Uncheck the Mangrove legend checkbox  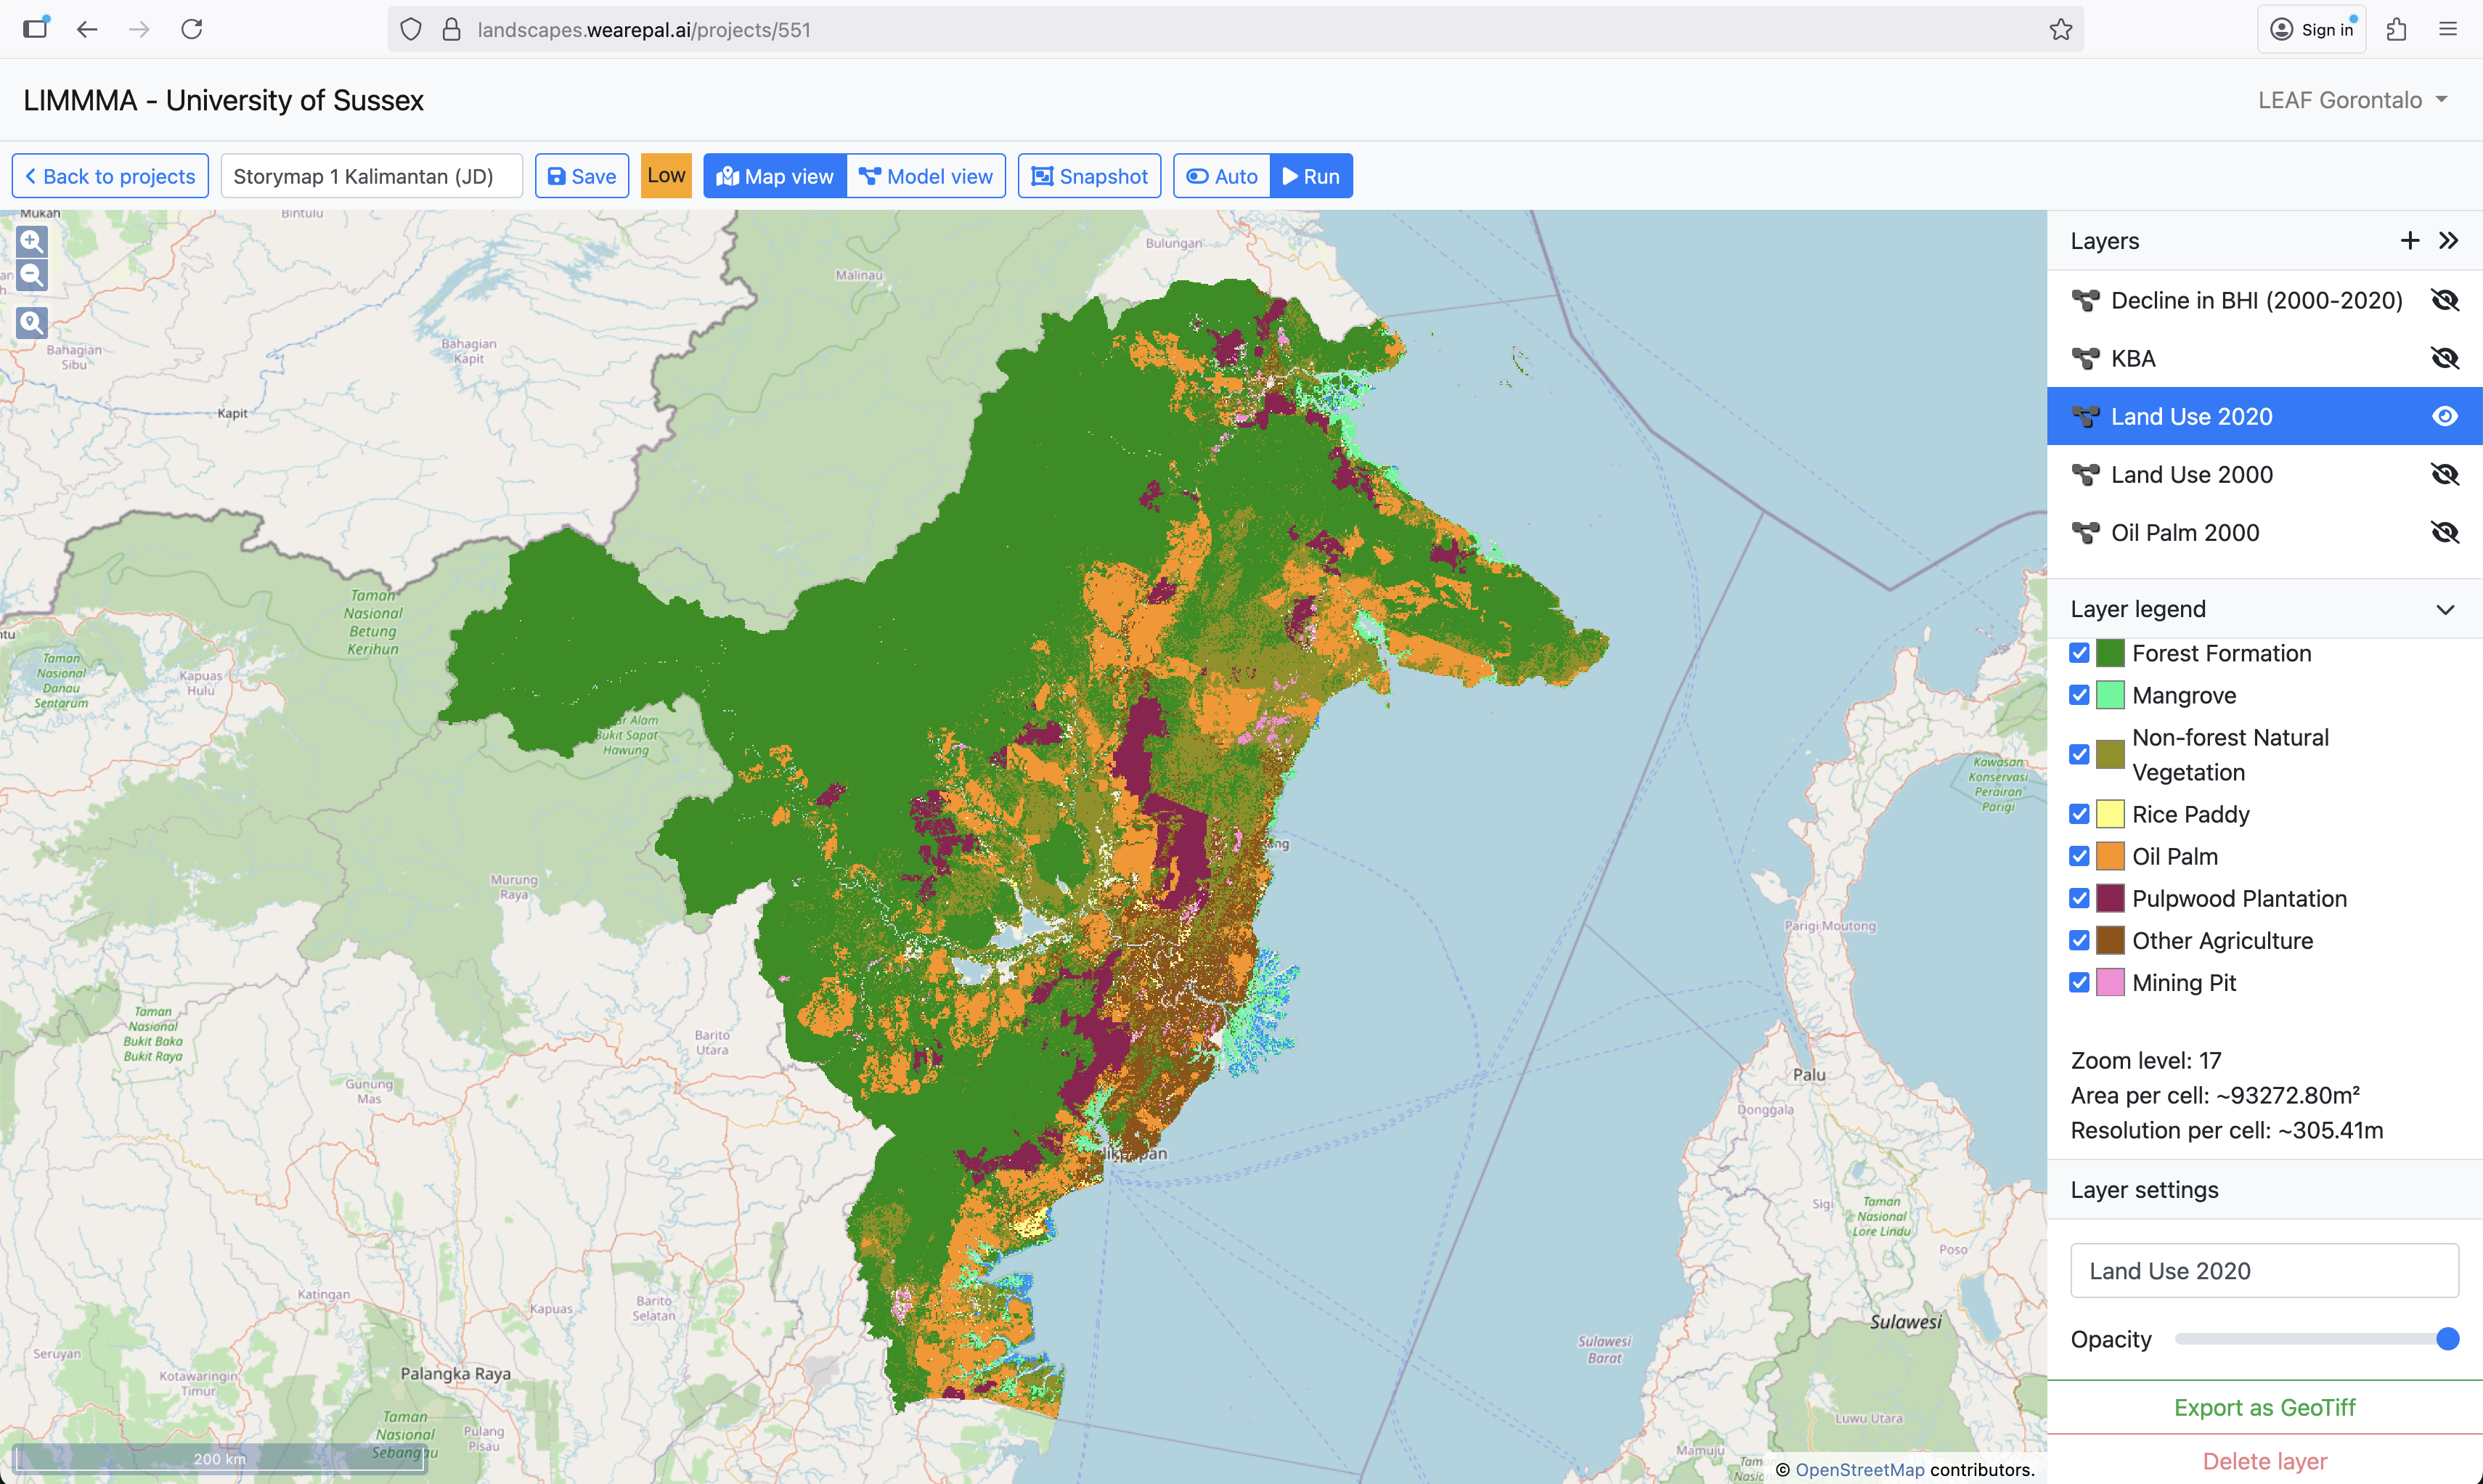point(2079,695)
